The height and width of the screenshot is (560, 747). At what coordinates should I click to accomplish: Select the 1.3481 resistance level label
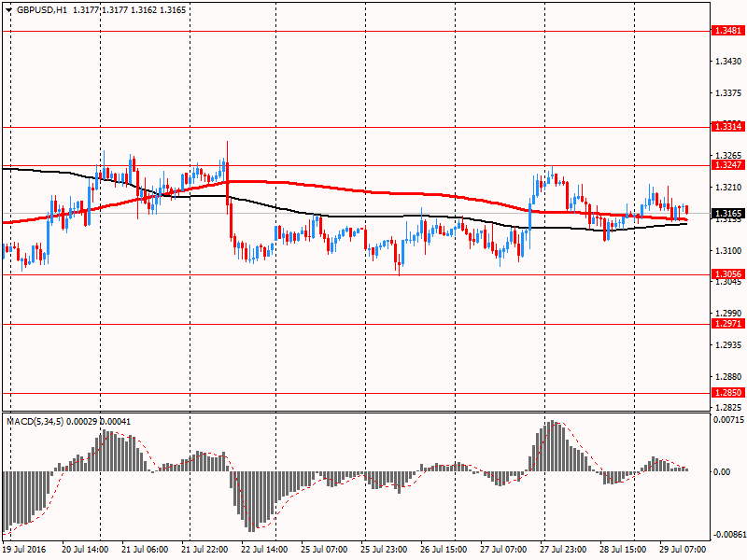(728, 31)
